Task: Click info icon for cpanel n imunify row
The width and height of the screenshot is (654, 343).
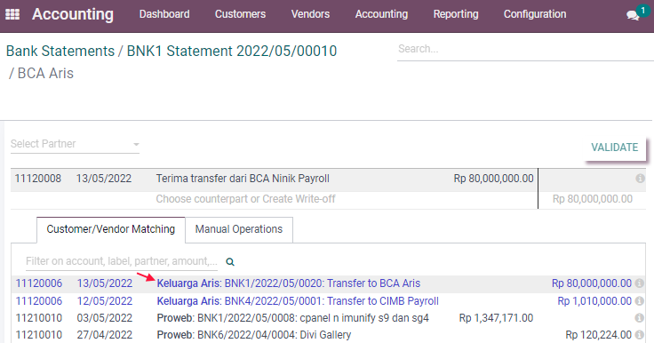Action: [x=640, y=318]
